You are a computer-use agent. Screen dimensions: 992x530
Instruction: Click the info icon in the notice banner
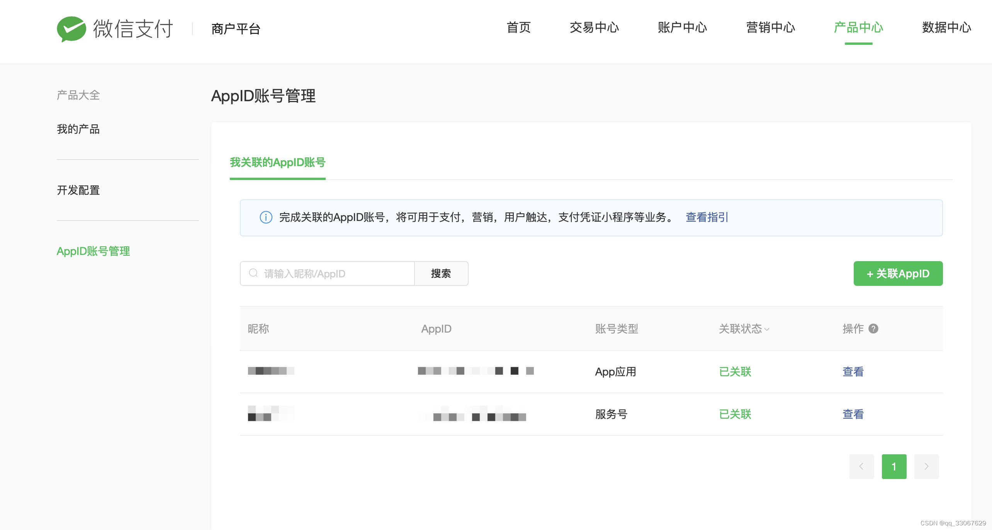(x=266, y=217)
